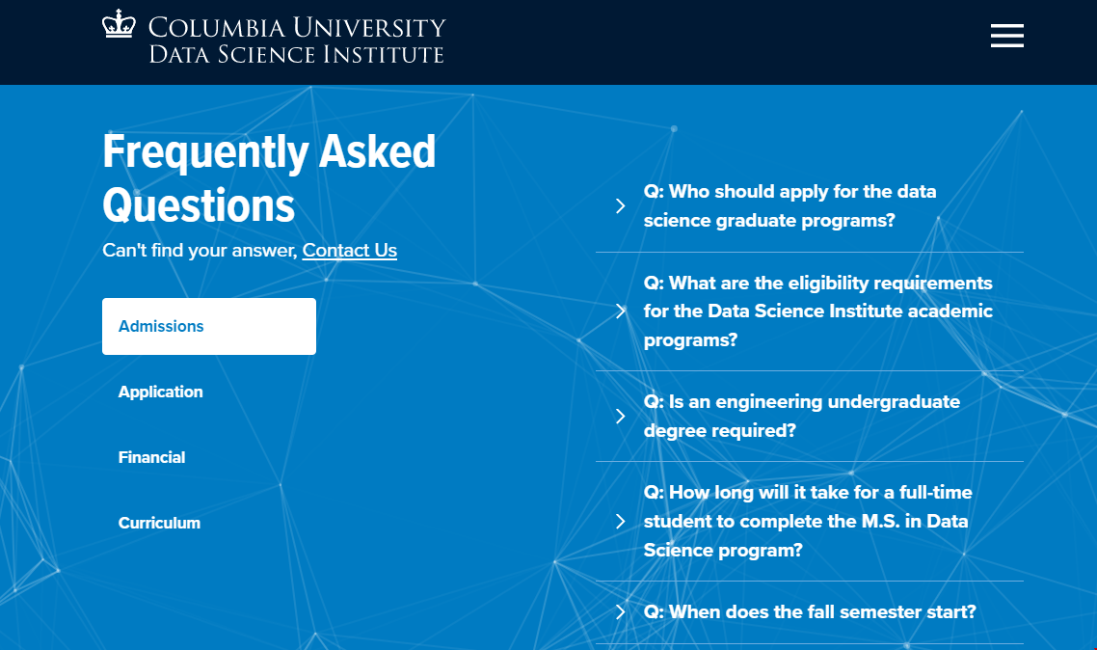This screenshot has width=1097, height=650.
Task: Expand chevron beside 'Who should apply' question
Action: 620,205
